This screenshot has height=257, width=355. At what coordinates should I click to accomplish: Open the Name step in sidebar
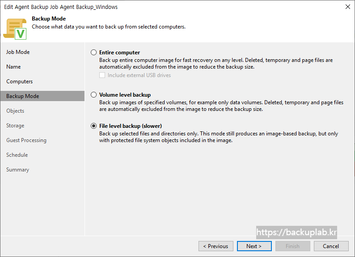pyautogui.click(x=13, y=67)
